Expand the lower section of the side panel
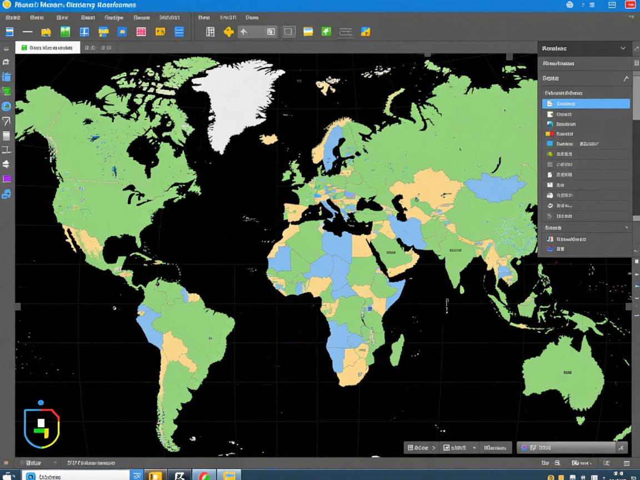This screenshot has width=640, height=480. [x=627, y=227]
